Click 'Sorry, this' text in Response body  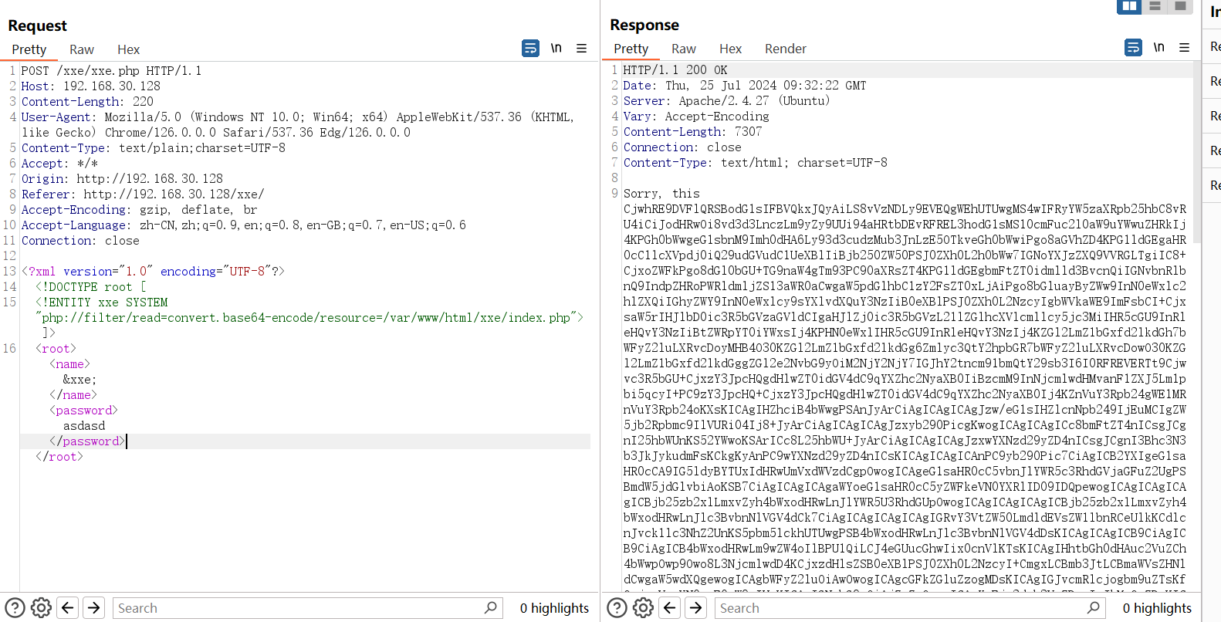point(661,194)
